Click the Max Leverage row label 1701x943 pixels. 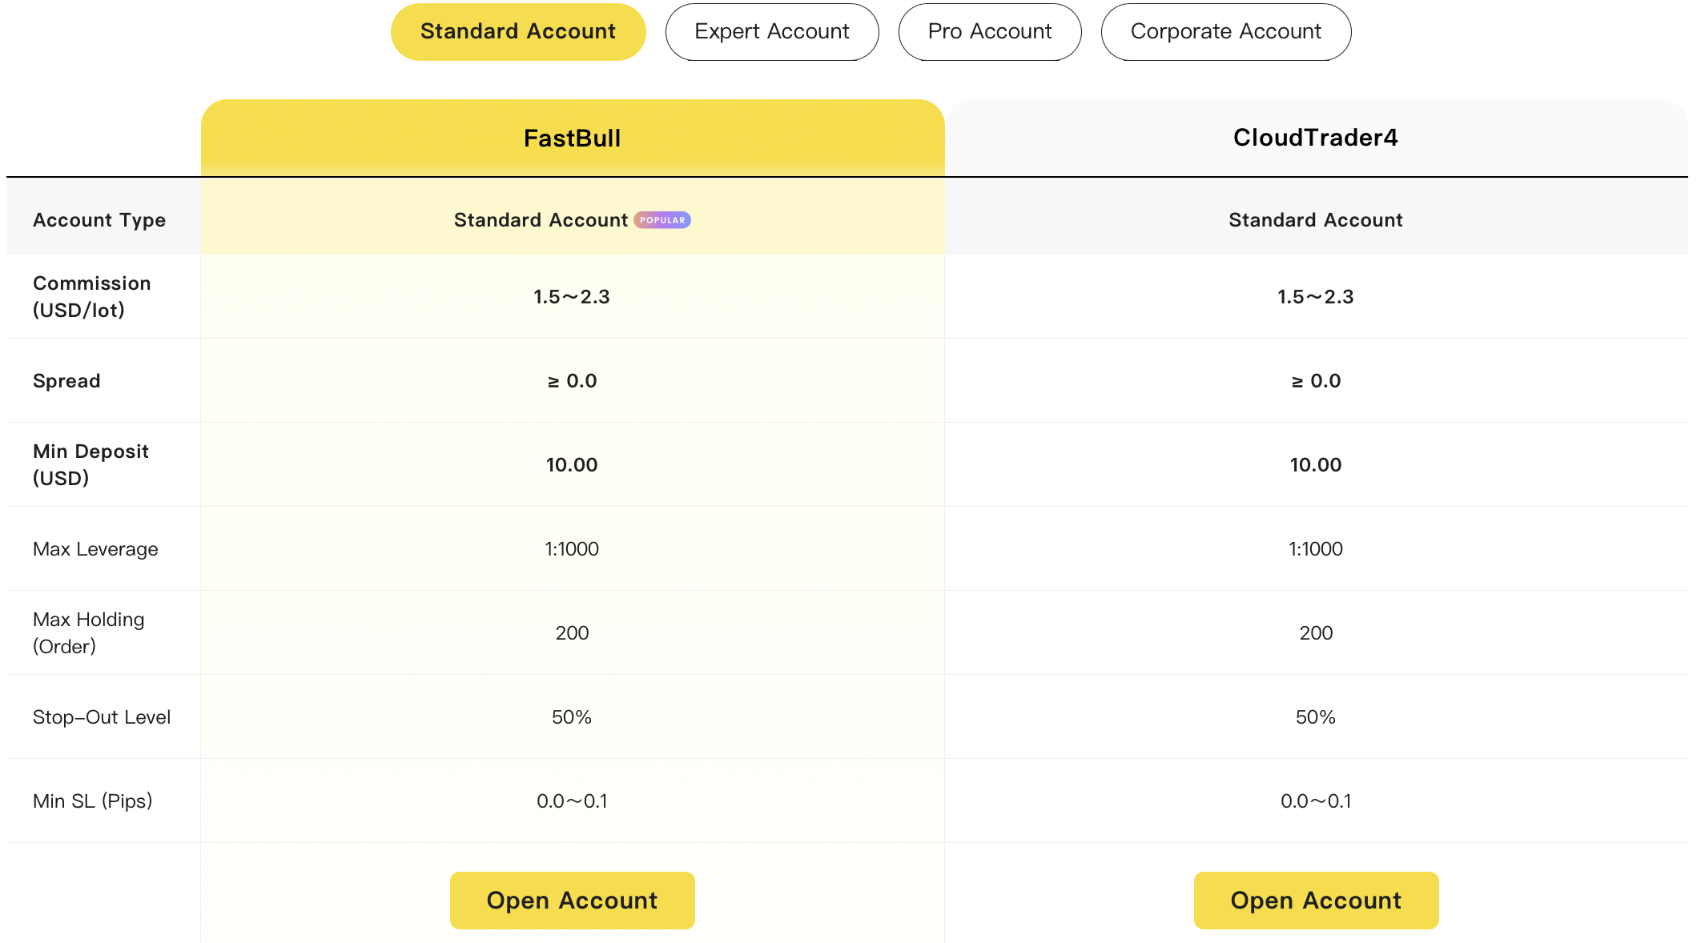coord(95,549)
